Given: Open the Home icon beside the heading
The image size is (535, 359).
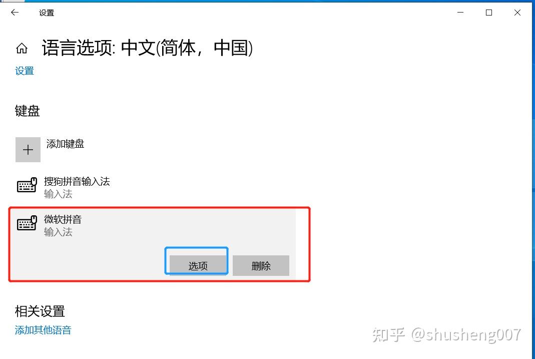Looking at the screenshot, I should coord(22,48).
